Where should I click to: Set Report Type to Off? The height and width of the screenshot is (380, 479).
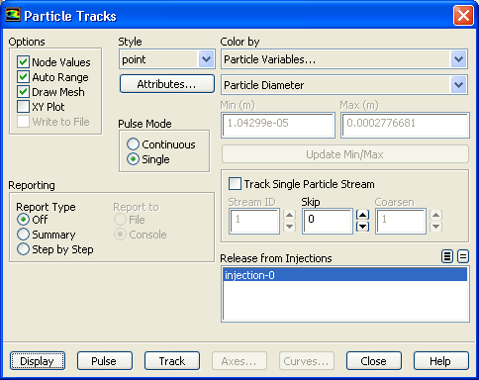pyautogui.click(x=23, y=220)
